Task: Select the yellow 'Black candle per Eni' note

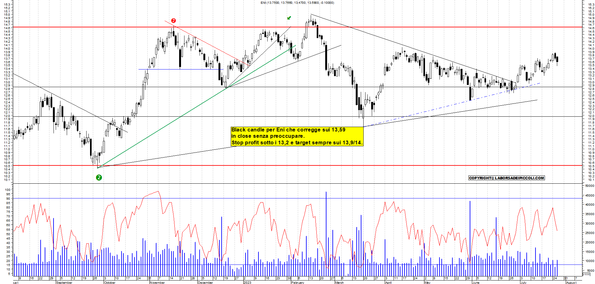Action: 297,136
